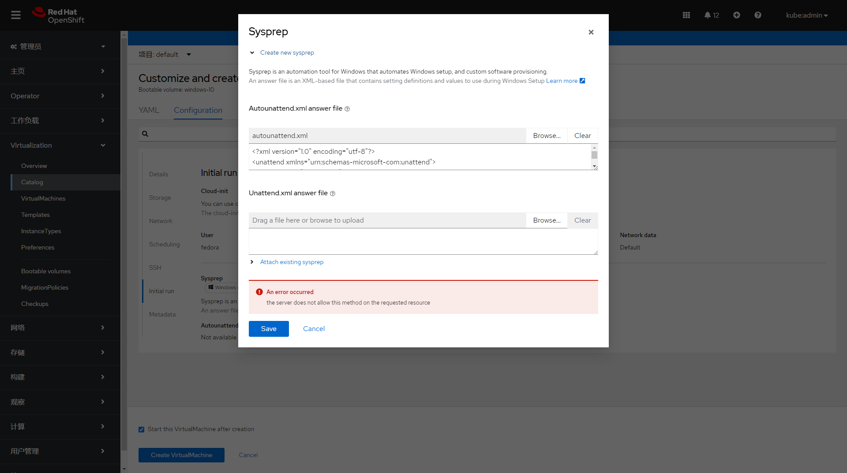The height and width of the screenshot is (473, 847).
Task: Expand the Attach existing sysprep section
Action: click(252, 262)
